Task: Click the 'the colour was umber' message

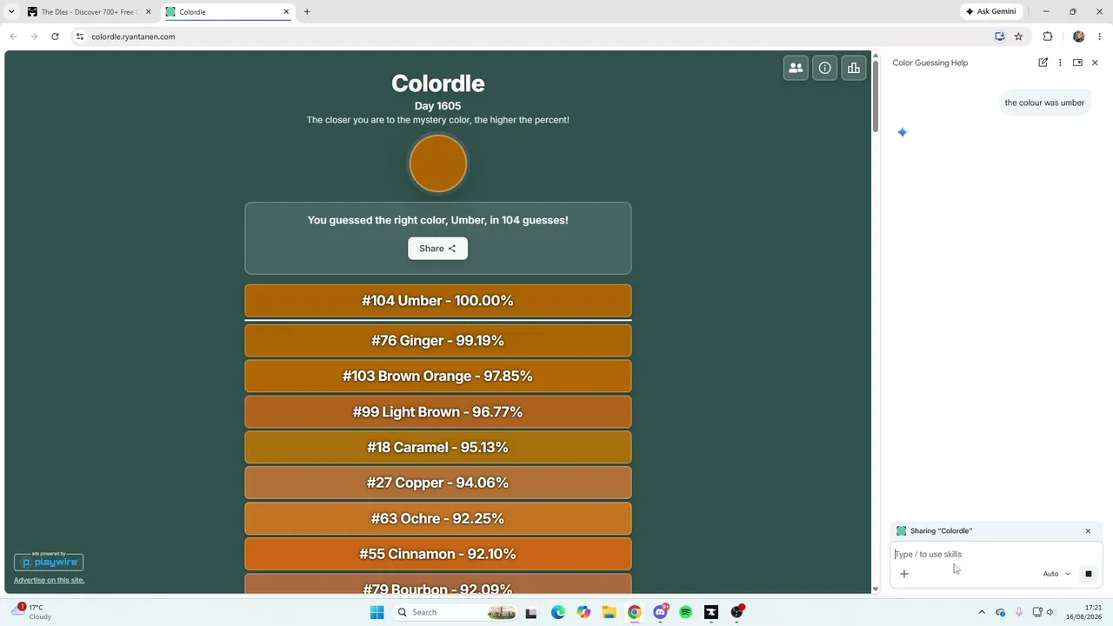Action: pyautogui.click(x=1044, y=103)
